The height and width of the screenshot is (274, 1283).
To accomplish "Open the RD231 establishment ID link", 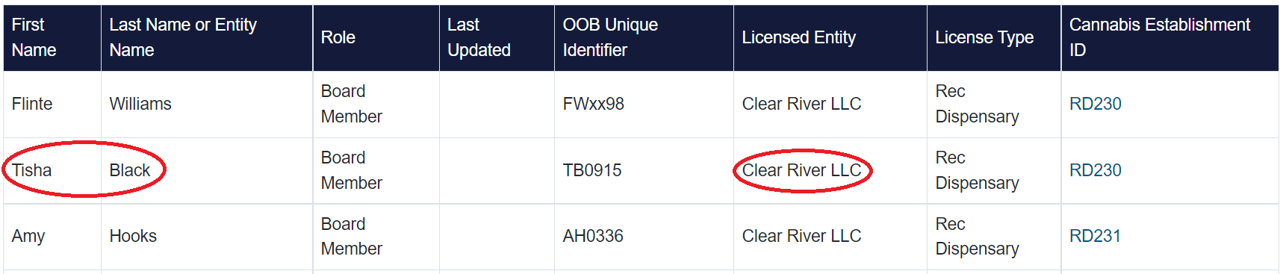I will [1095, 236].
